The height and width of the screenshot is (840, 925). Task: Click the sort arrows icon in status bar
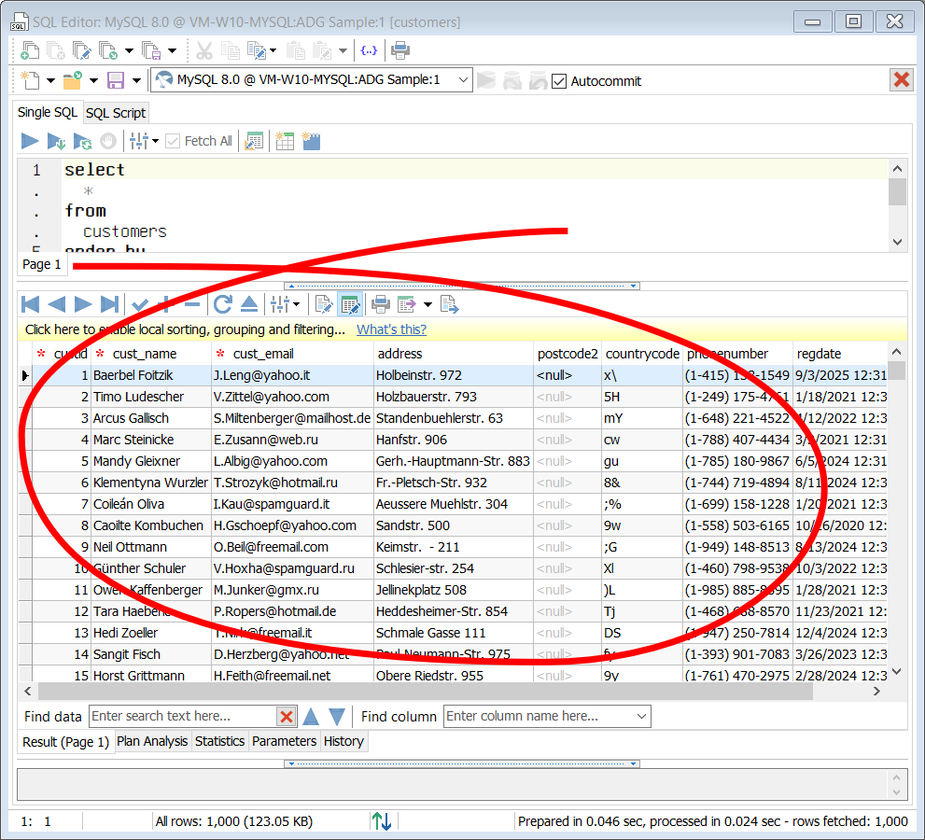click(x=383, y=821)
